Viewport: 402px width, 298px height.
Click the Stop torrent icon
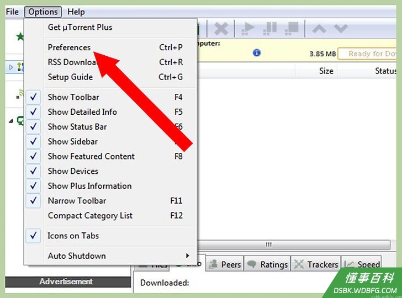pos(292,29)
